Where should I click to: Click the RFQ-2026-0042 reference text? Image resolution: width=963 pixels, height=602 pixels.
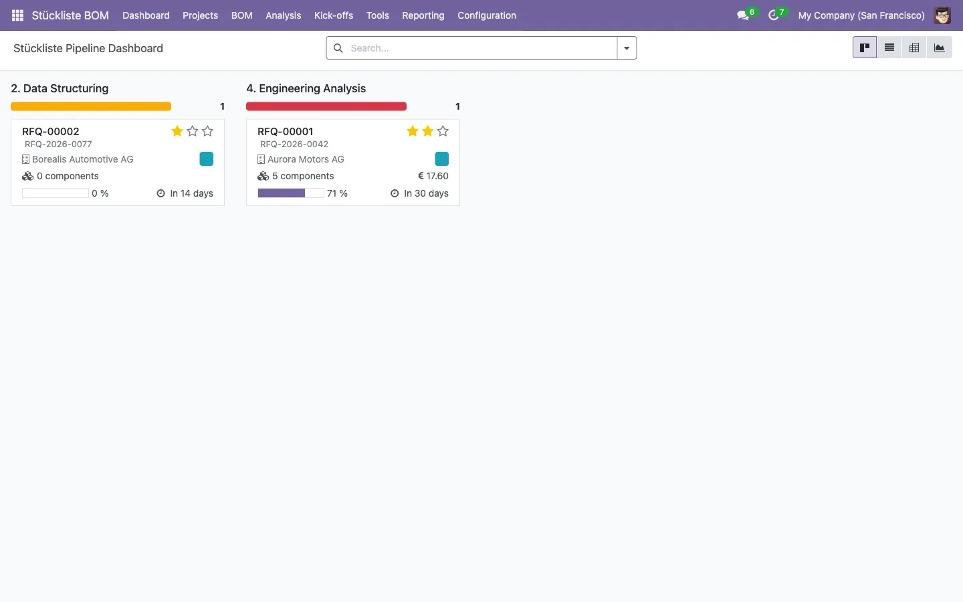point(294,144)
